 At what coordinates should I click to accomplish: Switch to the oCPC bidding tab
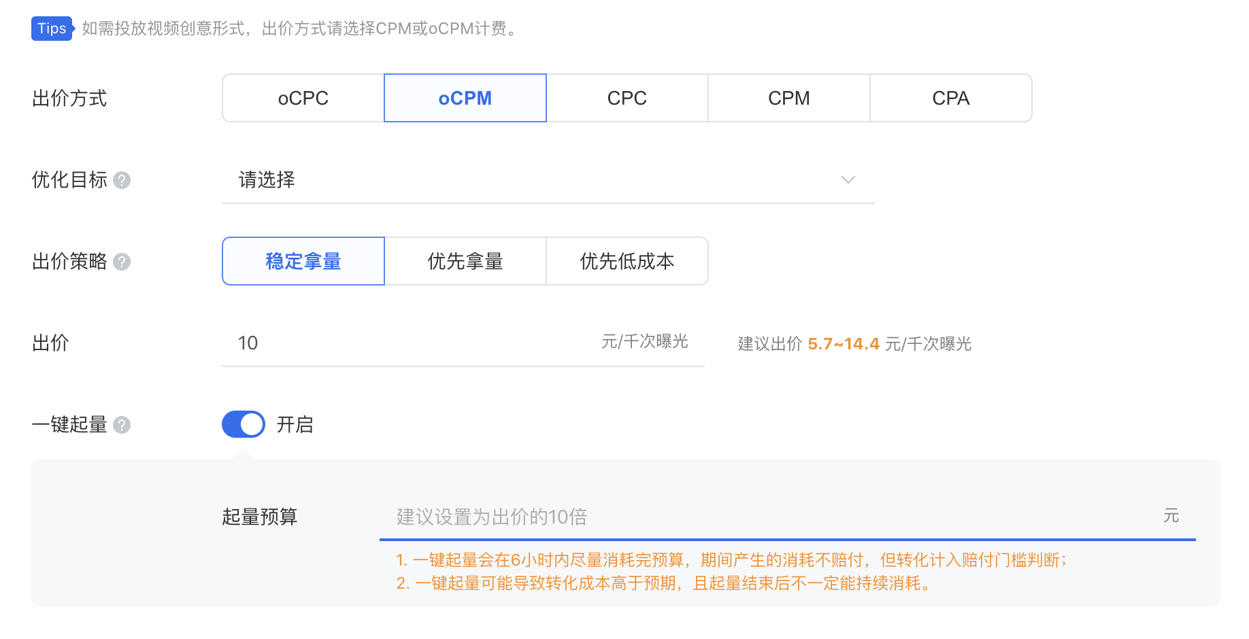(x=302, y=98)
